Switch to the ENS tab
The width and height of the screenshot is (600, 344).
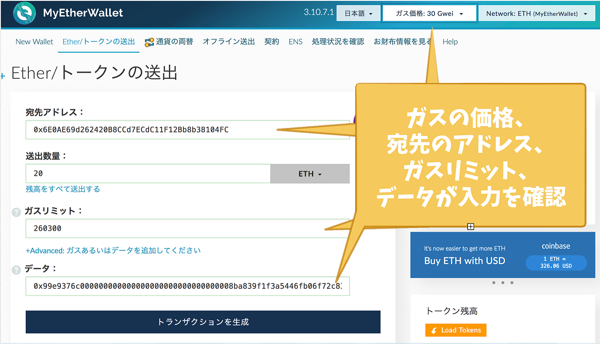[x=296, y=42]
